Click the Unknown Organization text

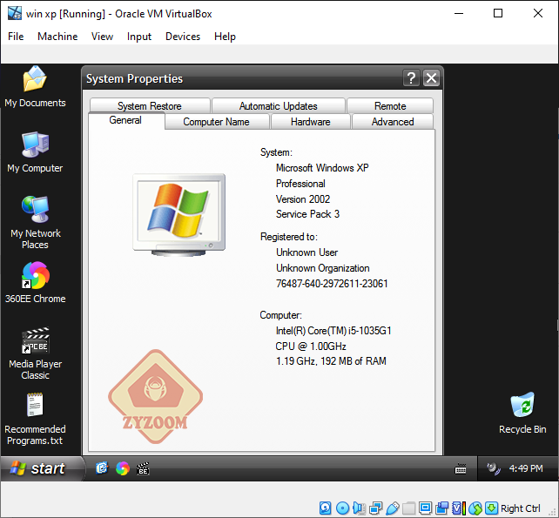tap(323, 268)
